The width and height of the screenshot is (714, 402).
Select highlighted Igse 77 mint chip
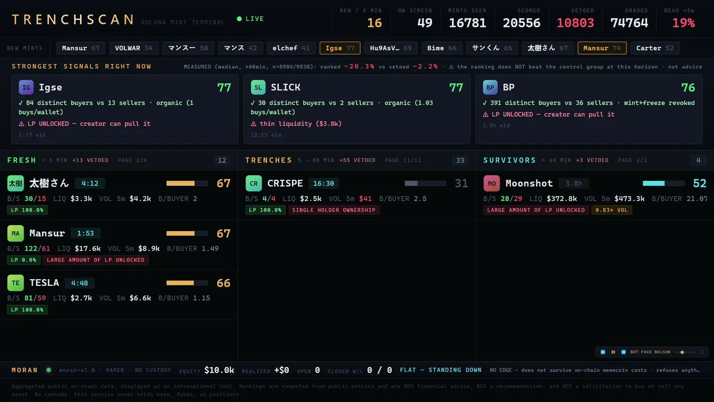click(x=340, y=48)
